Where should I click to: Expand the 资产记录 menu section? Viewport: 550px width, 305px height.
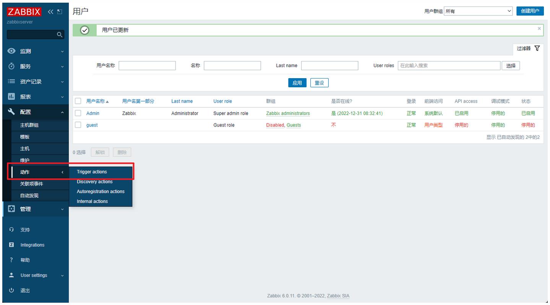pyautogui.click(x=62, y=82)
